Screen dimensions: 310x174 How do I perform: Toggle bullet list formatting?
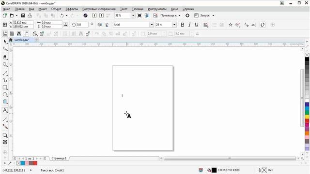[214, 25]
